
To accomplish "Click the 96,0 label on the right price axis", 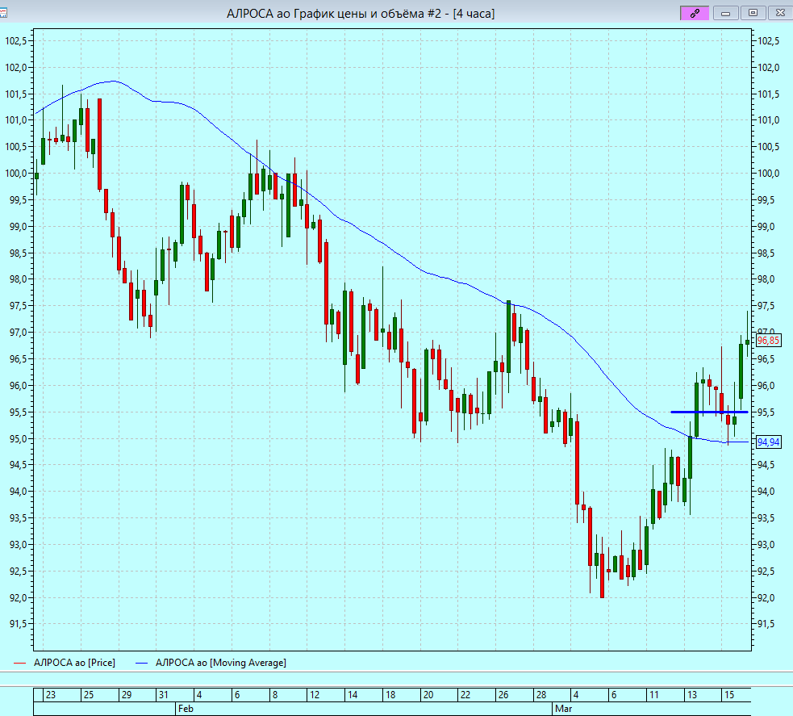I will [766, 386].
